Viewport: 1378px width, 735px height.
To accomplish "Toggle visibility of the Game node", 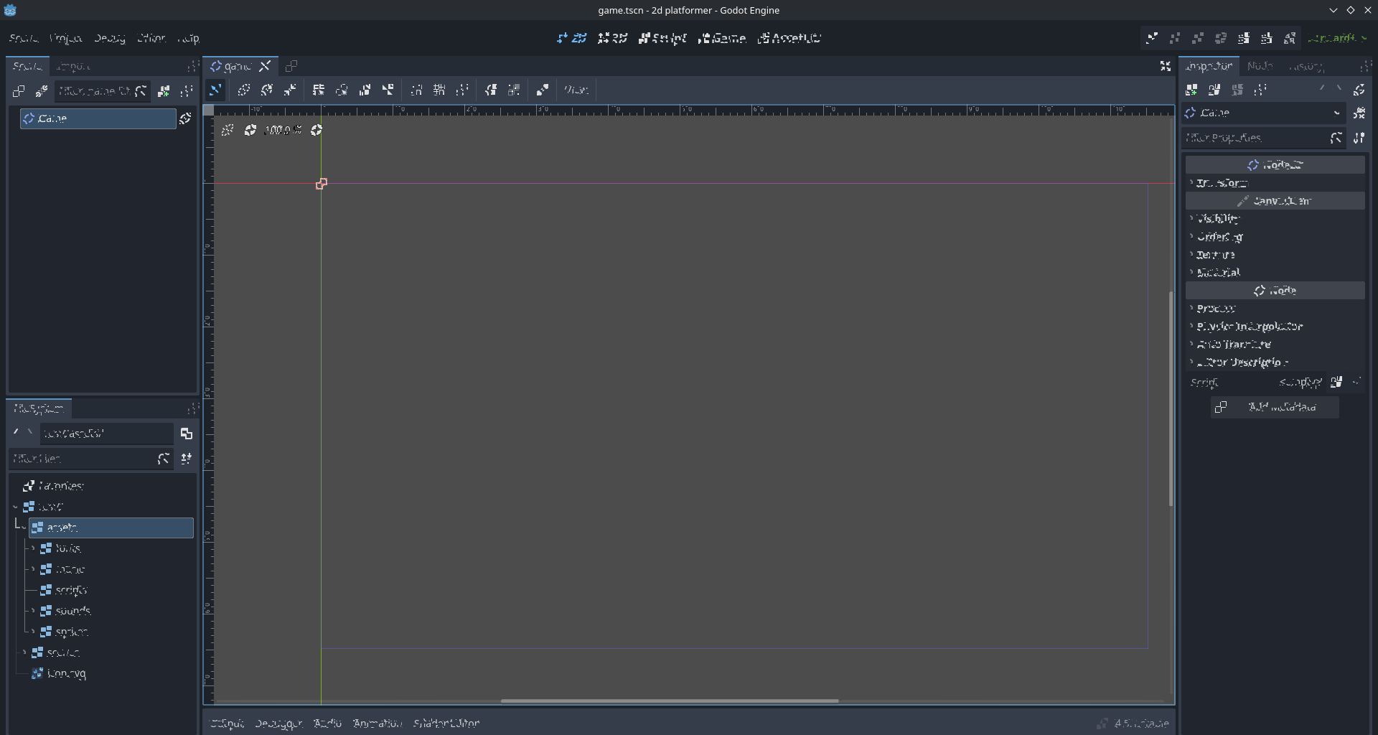I will click(185, 118).
